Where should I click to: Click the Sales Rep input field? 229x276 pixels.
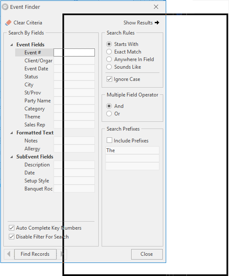point(74,125)
